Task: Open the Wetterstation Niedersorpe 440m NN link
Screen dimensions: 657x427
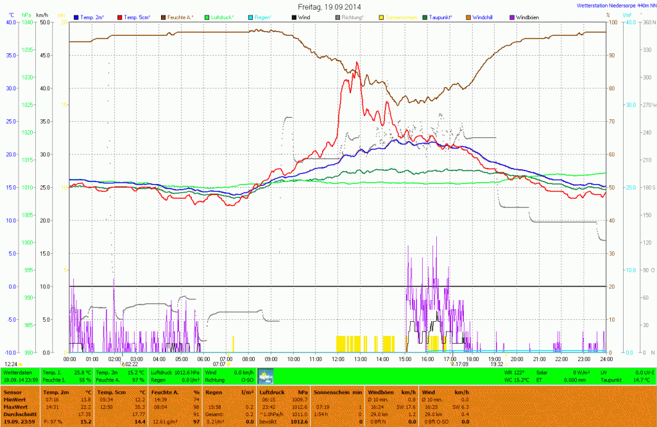Action: 613,5
